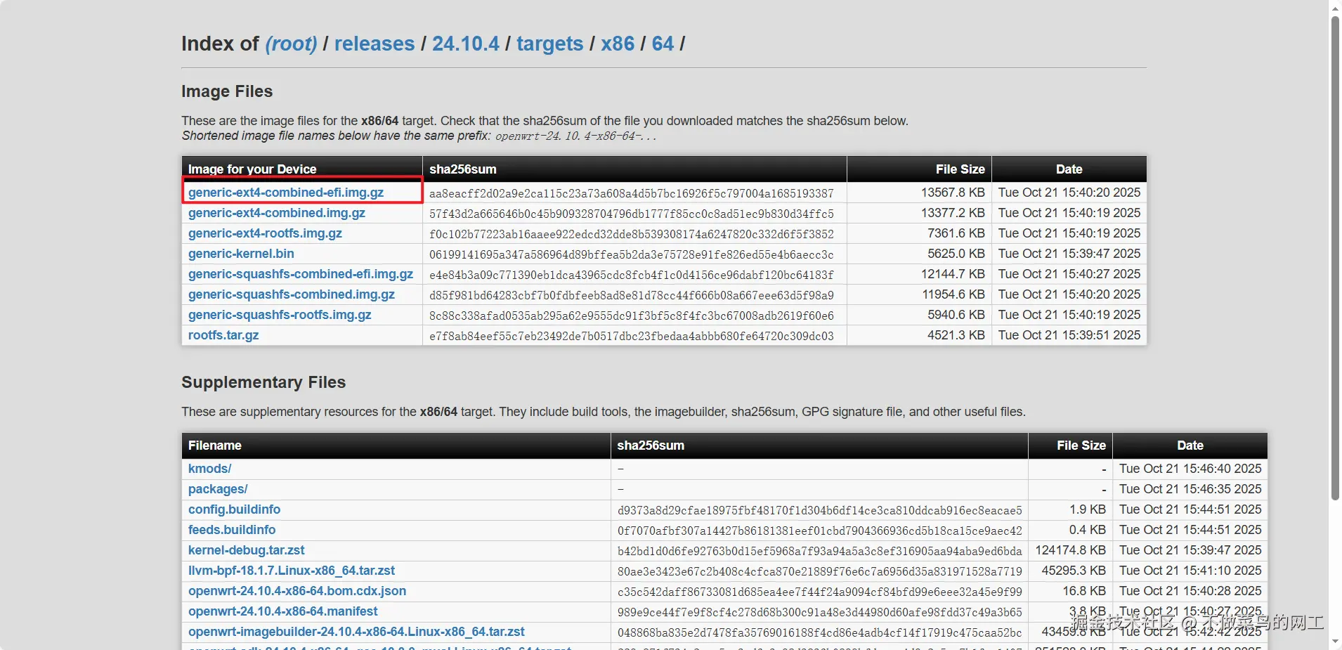Click the file size '13377.2 KB'

[953, 213]
